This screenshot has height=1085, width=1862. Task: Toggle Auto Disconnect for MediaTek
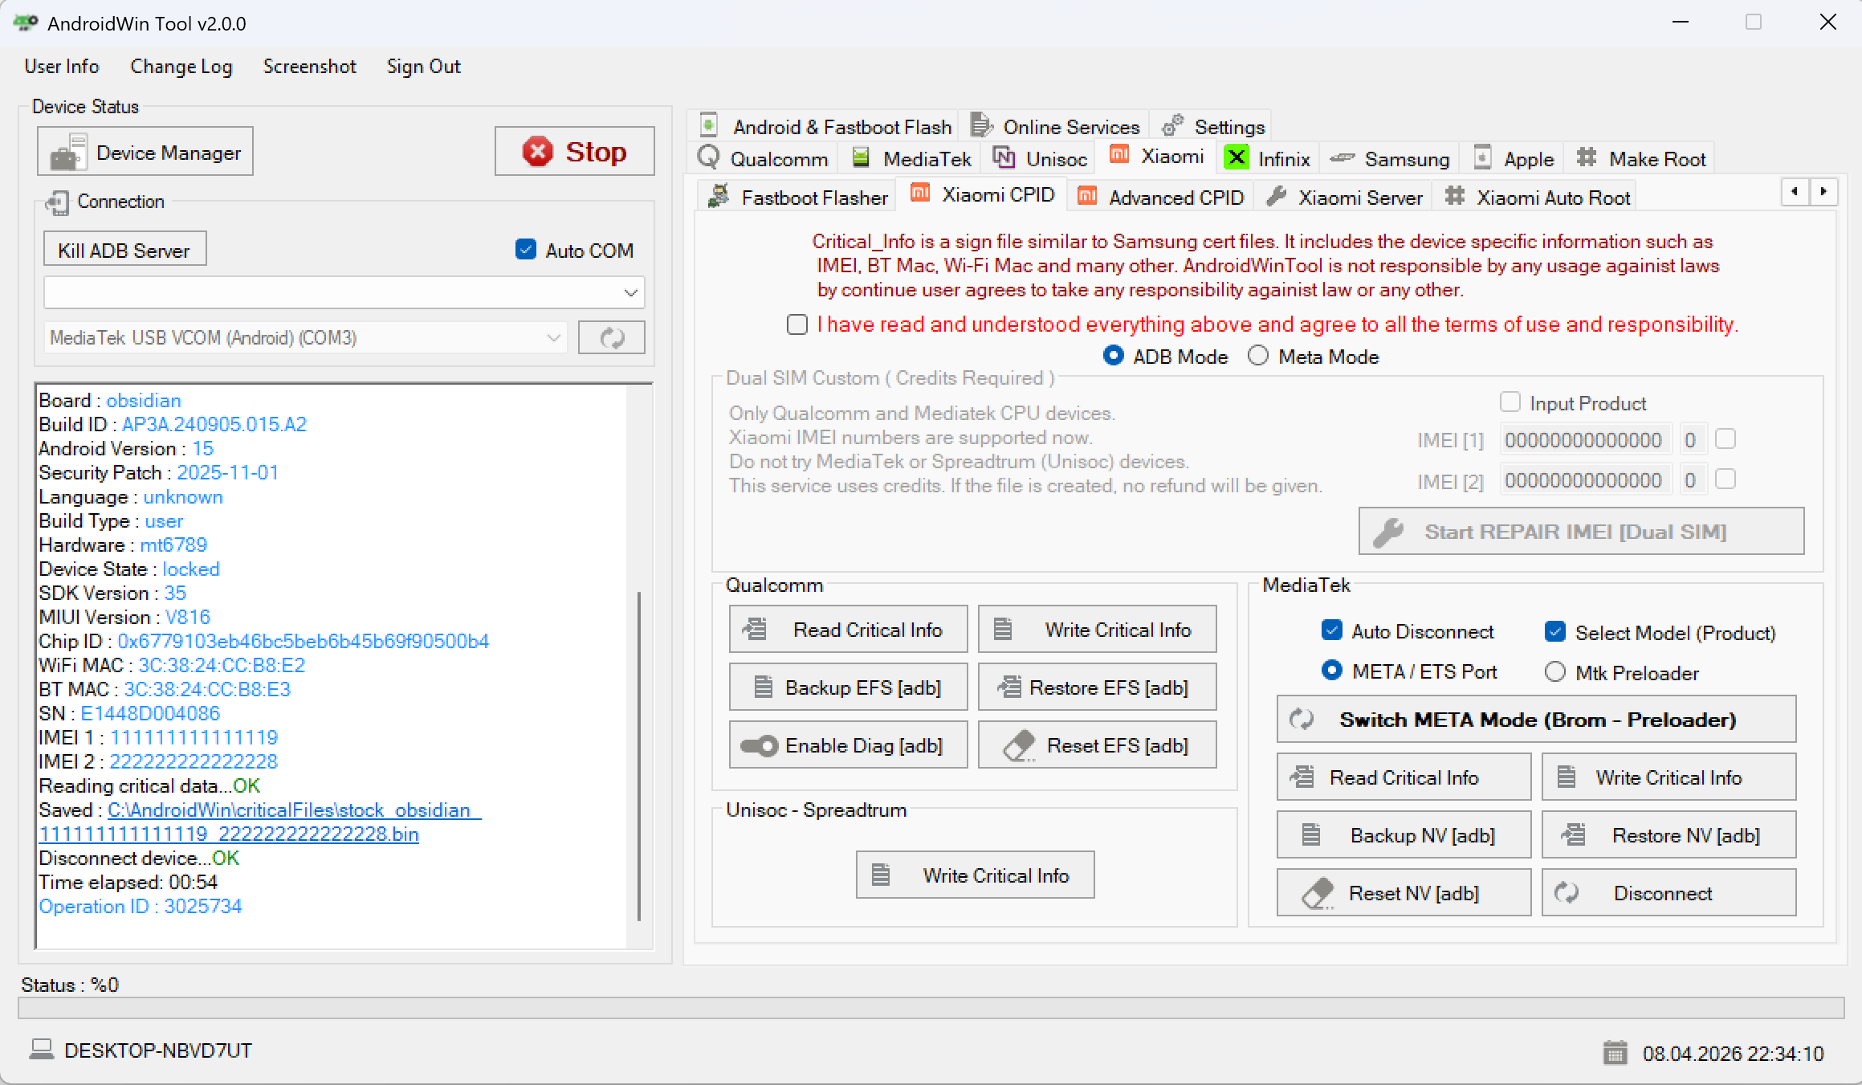[1332, 630]
